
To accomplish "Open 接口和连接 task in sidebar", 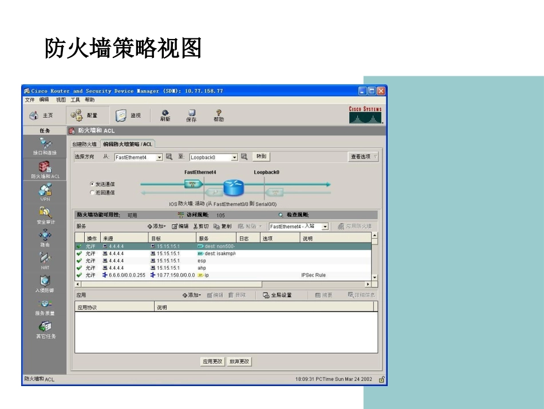I will 45,146.
